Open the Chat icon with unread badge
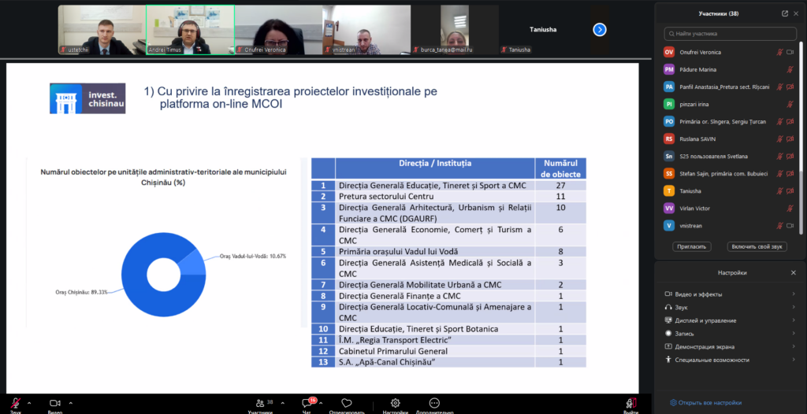This screenshot has height=414, width=807. [x=307, y=403]
